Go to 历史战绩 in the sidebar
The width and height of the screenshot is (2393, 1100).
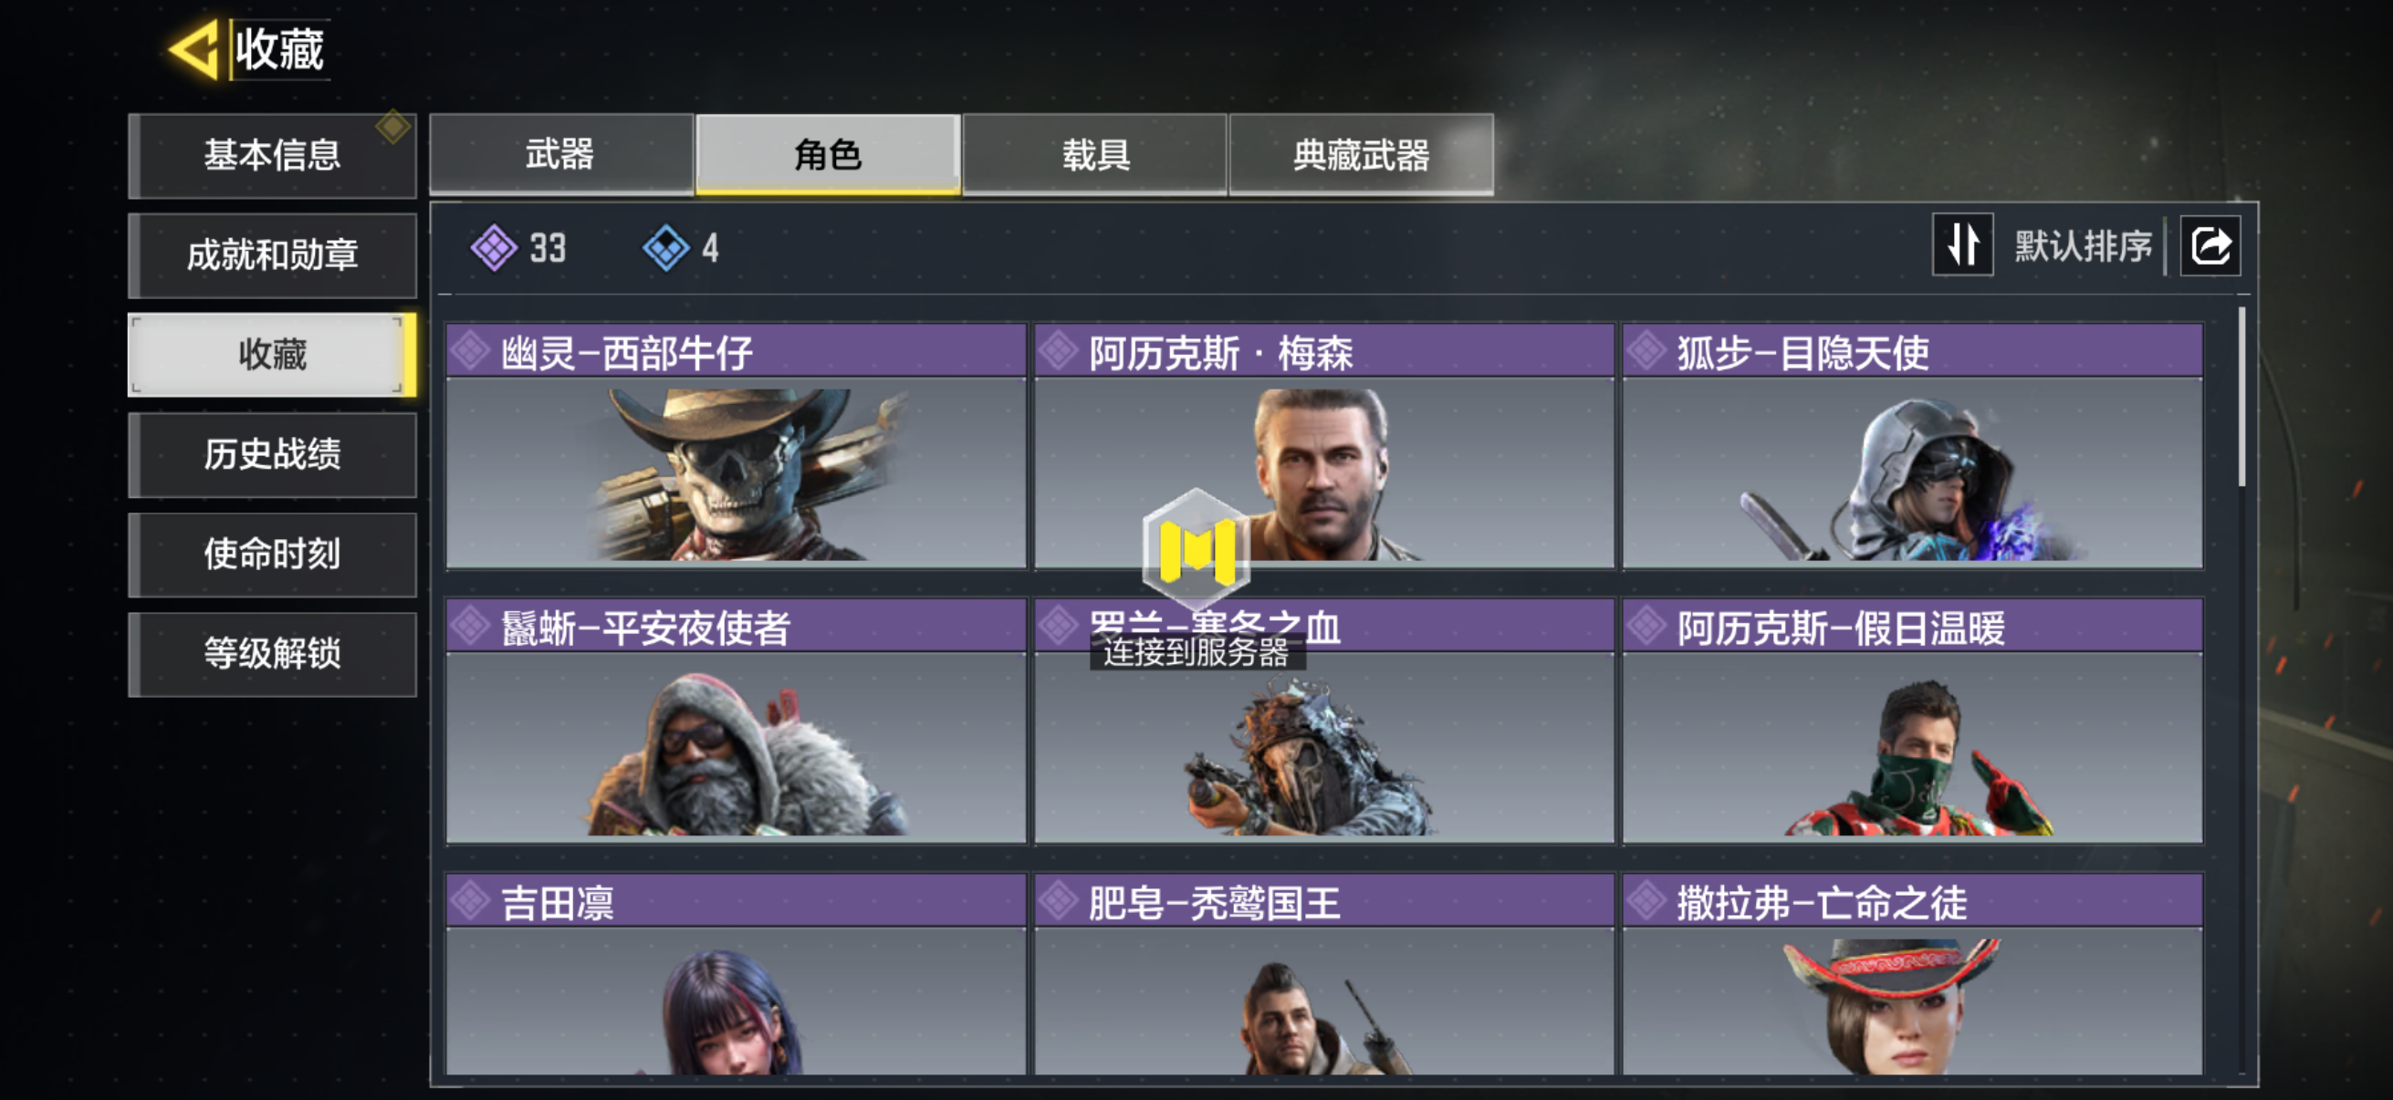coord(272,455)
